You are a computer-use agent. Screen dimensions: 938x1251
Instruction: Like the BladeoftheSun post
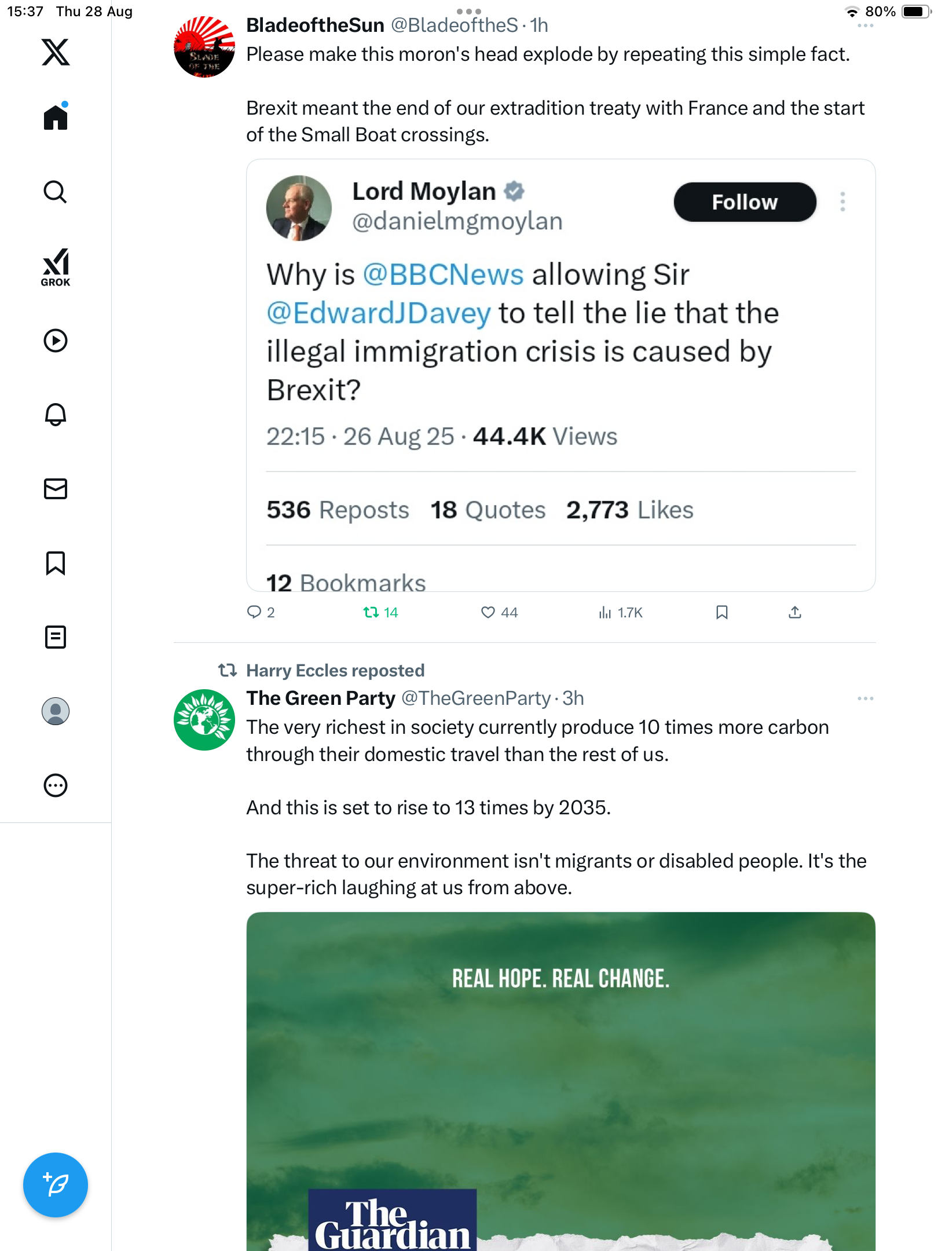point(488,612)
